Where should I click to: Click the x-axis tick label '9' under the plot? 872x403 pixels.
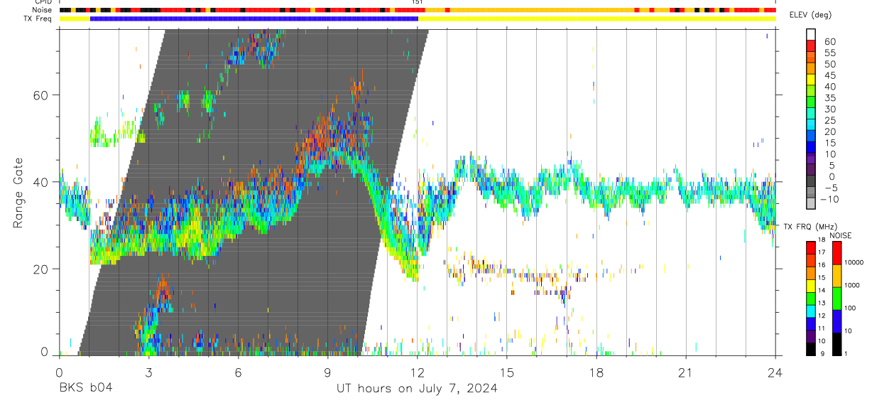coord(327,372)
